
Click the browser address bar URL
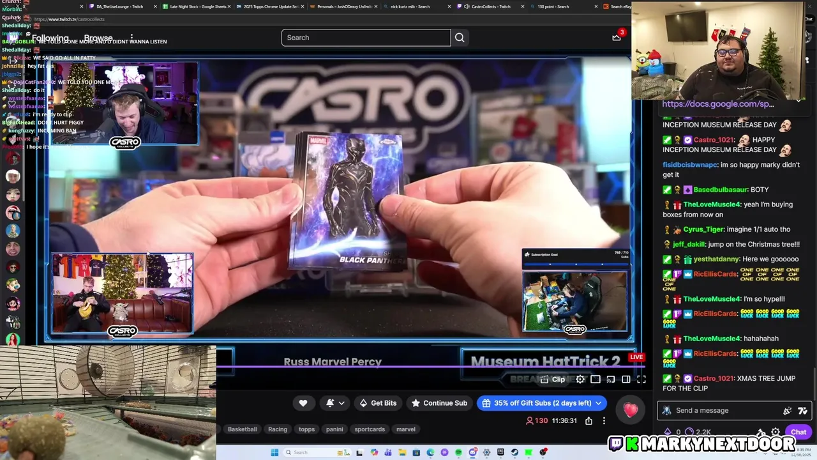point(70,19)
